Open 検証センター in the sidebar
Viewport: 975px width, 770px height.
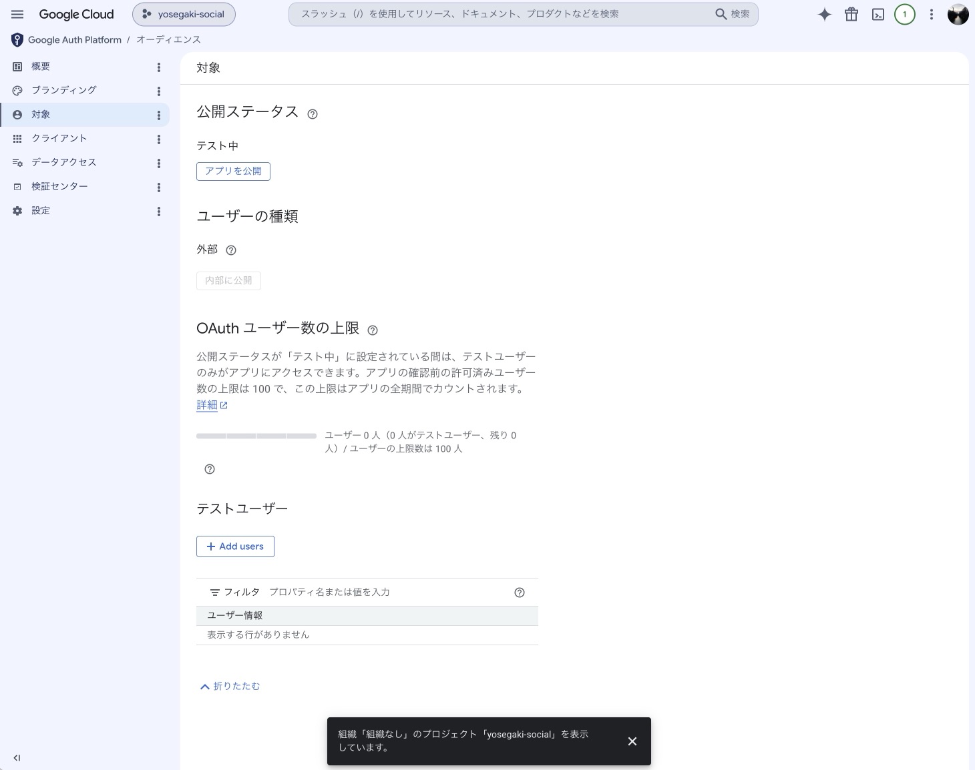pyautogui.click(x=59, y=186)
